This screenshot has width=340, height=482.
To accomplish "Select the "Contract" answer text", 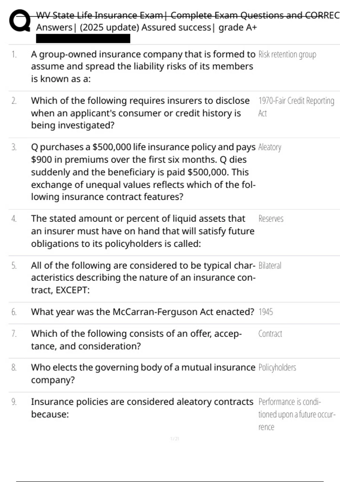I will (270, 334).
